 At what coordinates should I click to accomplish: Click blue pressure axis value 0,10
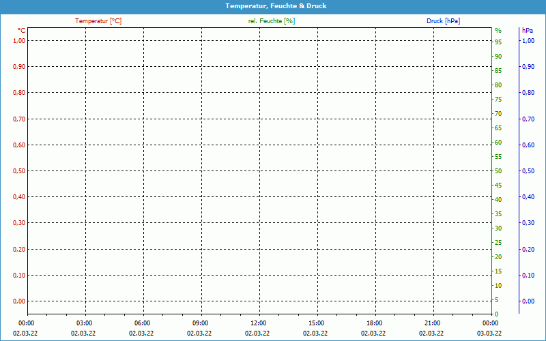(x=528, y=276)
